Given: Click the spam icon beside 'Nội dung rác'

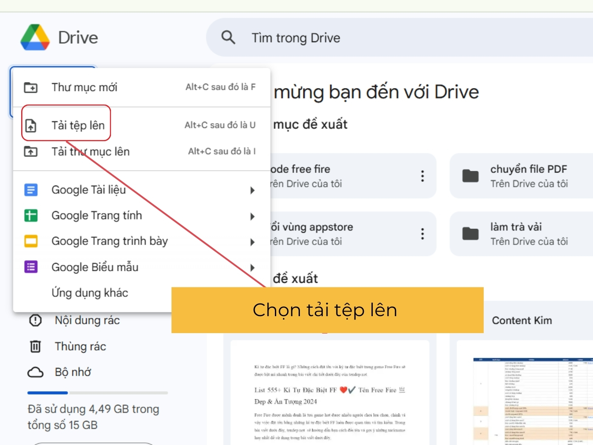Looking at the screenshot, I should tap(35, 320).
